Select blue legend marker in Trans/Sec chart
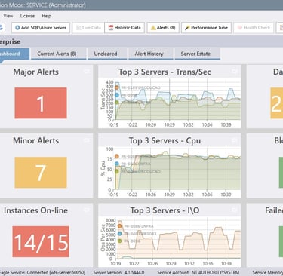Image resolution: width=283 pixels, height=276 pixels. pyautogui.click(x=117, y=95)
